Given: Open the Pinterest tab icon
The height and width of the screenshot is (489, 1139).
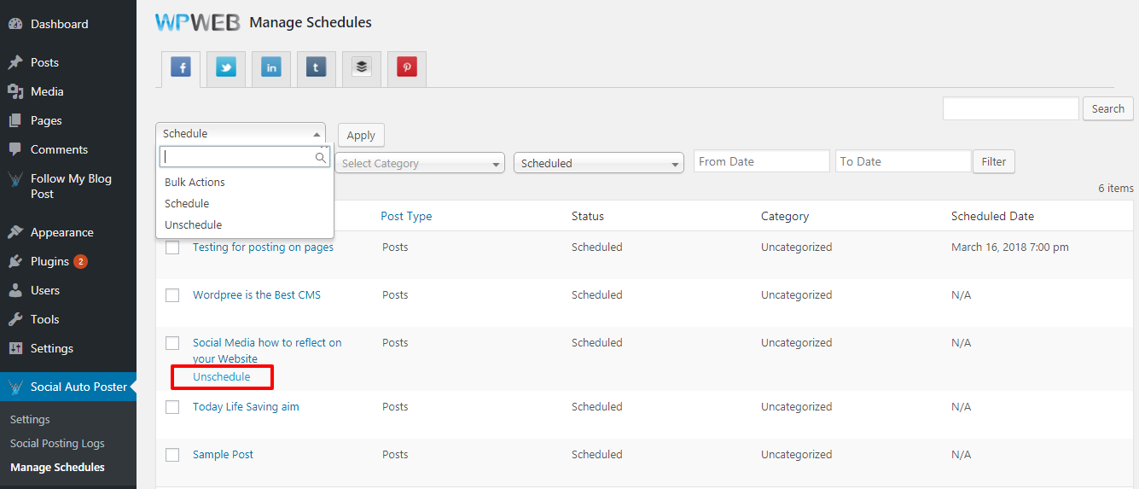Looking at the screenshot, I should coord(407,68).
